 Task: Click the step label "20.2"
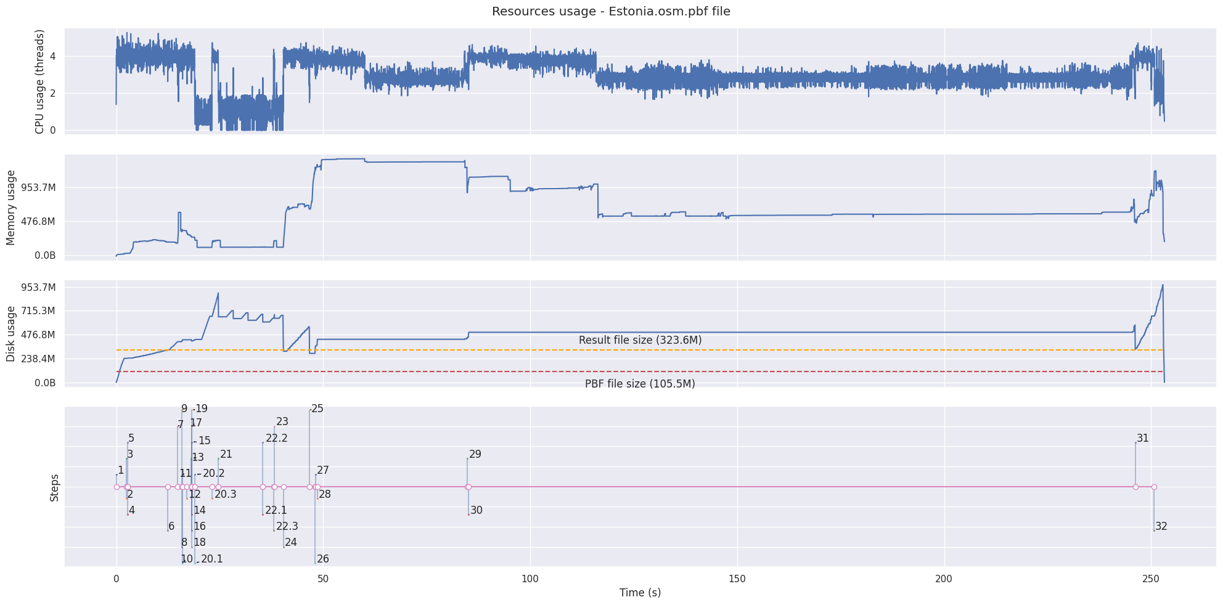(x=214, y=474)
